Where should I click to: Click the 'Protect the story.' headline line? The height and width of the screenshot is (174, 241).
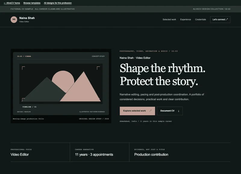click(159, 81)
